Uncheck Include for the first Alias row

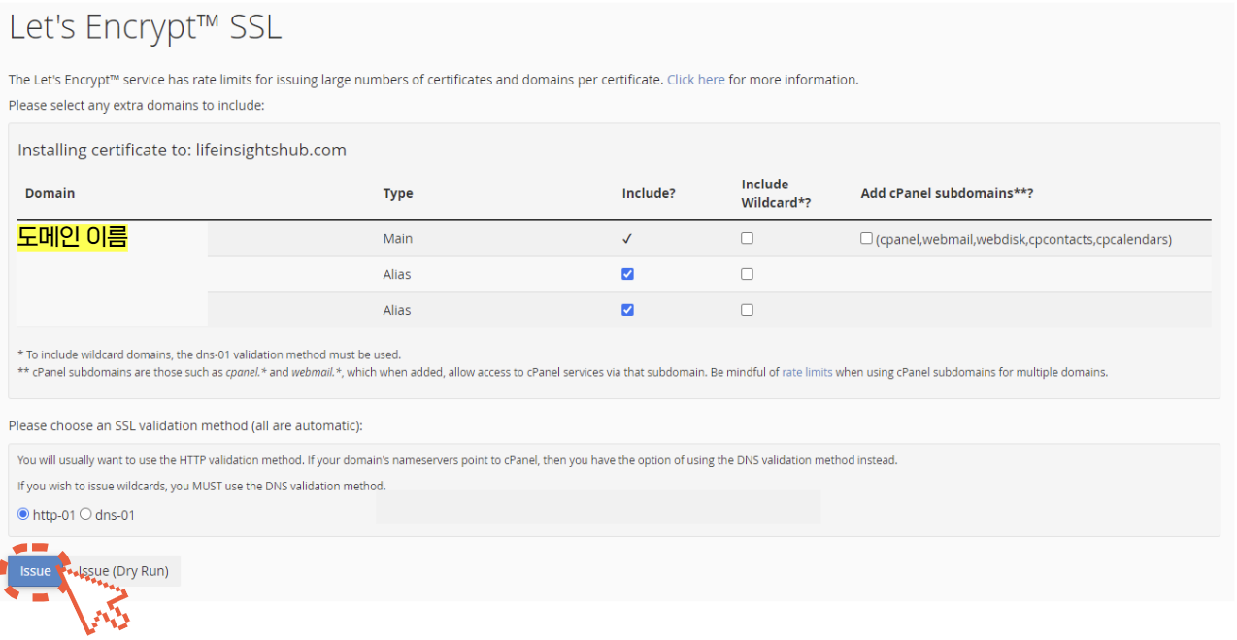[x=627, y=274]
